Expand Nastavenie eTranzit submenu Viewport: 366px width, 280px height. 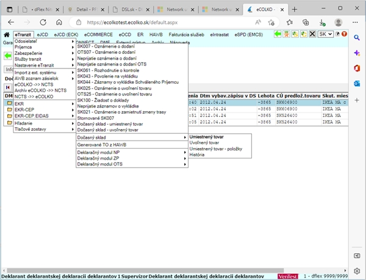pos(45,65)
